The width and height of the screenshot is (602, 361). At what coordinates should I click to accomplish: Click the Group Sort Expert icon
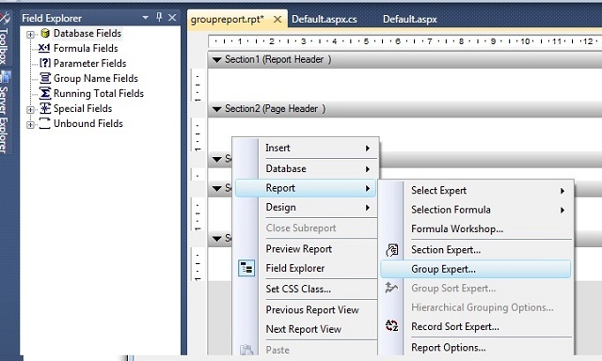pos(391,288)
